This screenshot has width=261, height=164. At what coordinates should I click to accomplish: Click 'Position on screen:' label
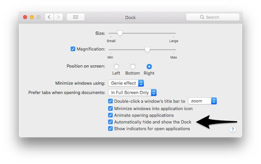86,66
